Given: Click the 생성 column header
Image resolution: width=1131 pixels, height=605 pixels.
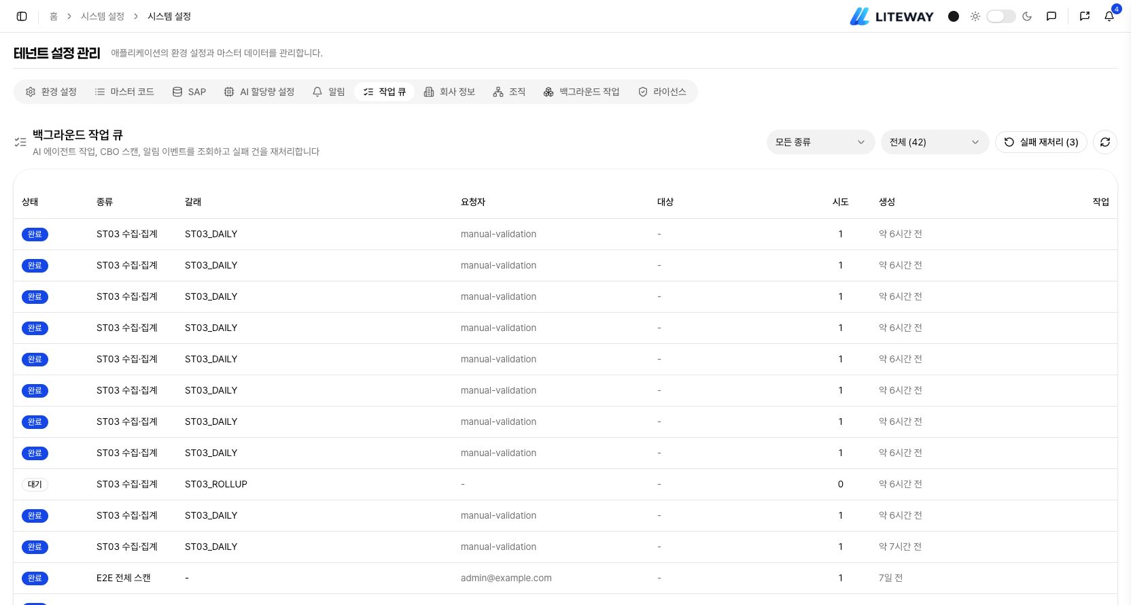Looking at the screenshot, I should coord(887,202).
